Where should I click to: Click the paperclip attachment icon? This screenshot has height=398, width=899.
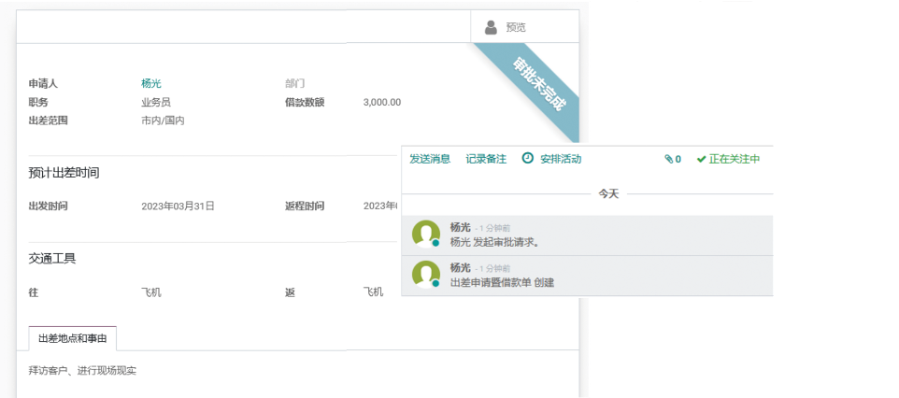(x=669, y=160)
